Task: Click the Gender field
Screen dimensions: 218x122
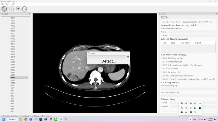Action: [192, 36]
